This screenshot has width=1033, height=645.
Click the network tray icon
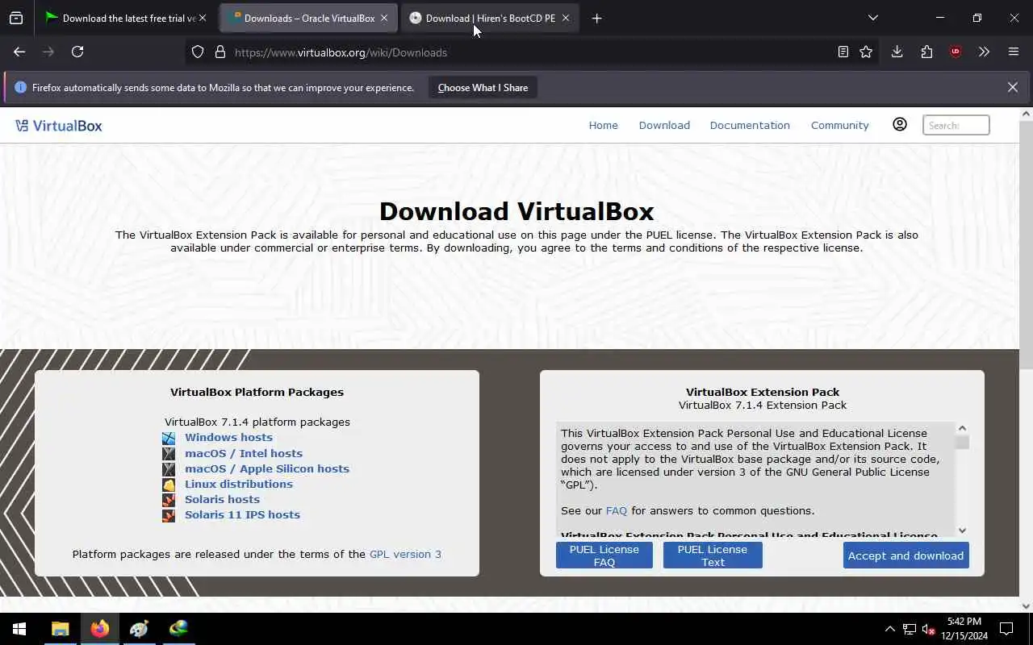point(910,629)
